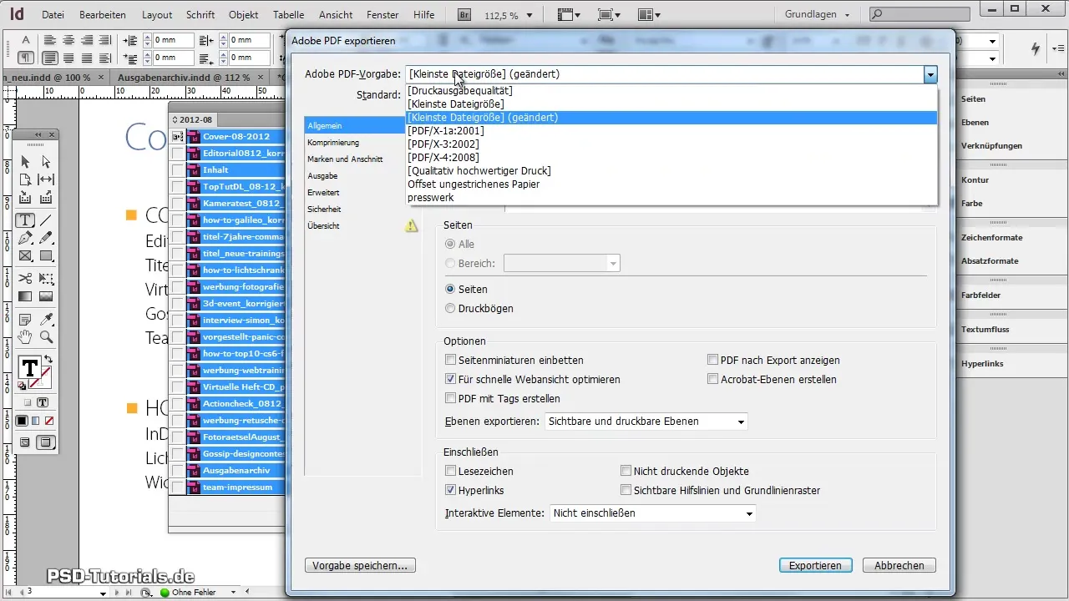Screen dimensions: 1069x601
Task: Open the Ohne Fehler preflight dropdown
Action: 233,592
